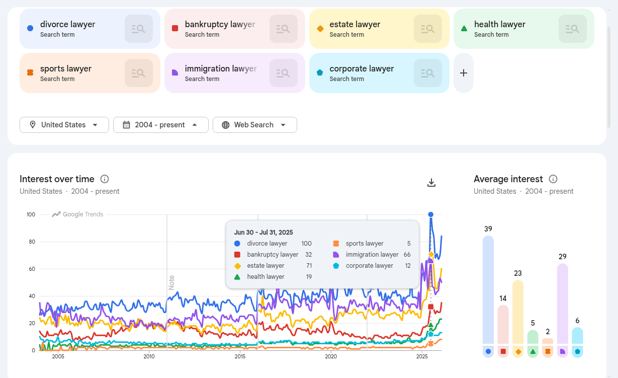Add a new comparison term with plus button
Viewport: 618px width, 378px height.
click(464, 73)
